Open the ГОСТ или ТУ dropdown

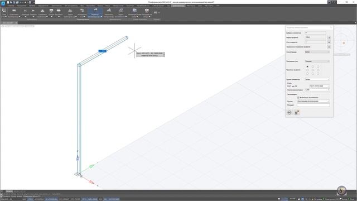coord(320,86)
